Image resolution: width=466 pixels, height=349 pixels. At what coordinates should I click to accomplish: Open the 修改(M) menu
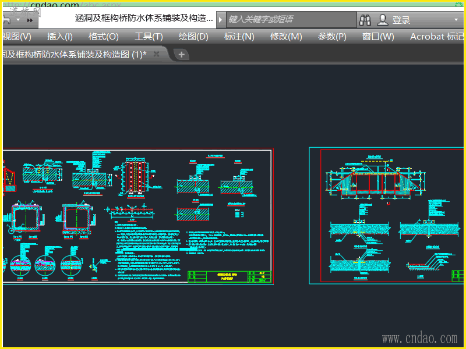click(286, 37)
